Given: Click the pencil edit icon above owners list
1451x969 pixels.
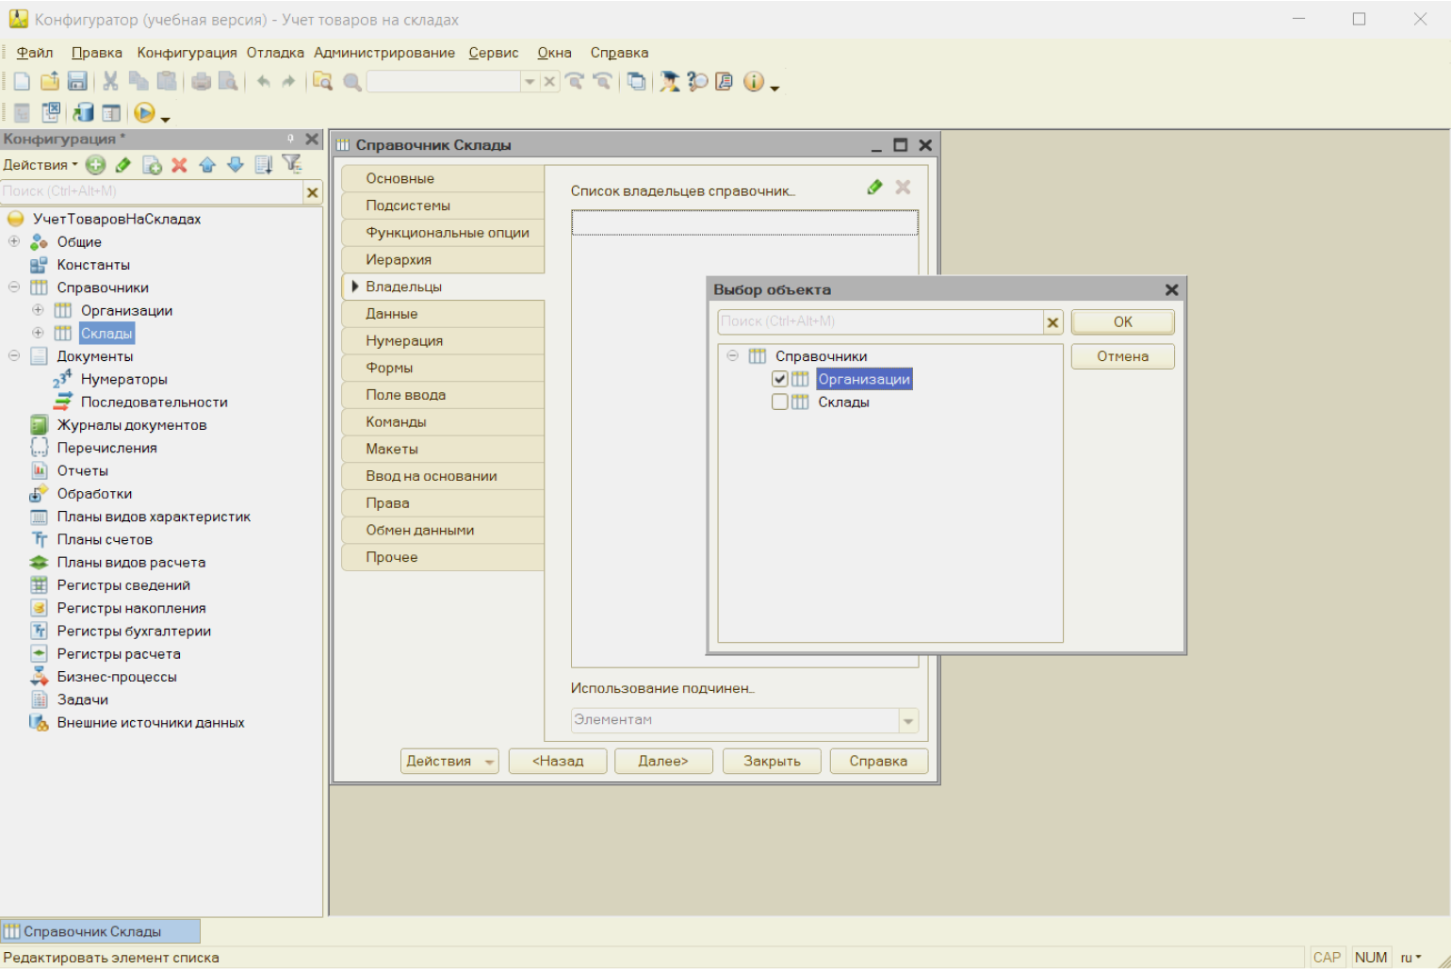Looking at the screenshot, I should tap(874, 188).
